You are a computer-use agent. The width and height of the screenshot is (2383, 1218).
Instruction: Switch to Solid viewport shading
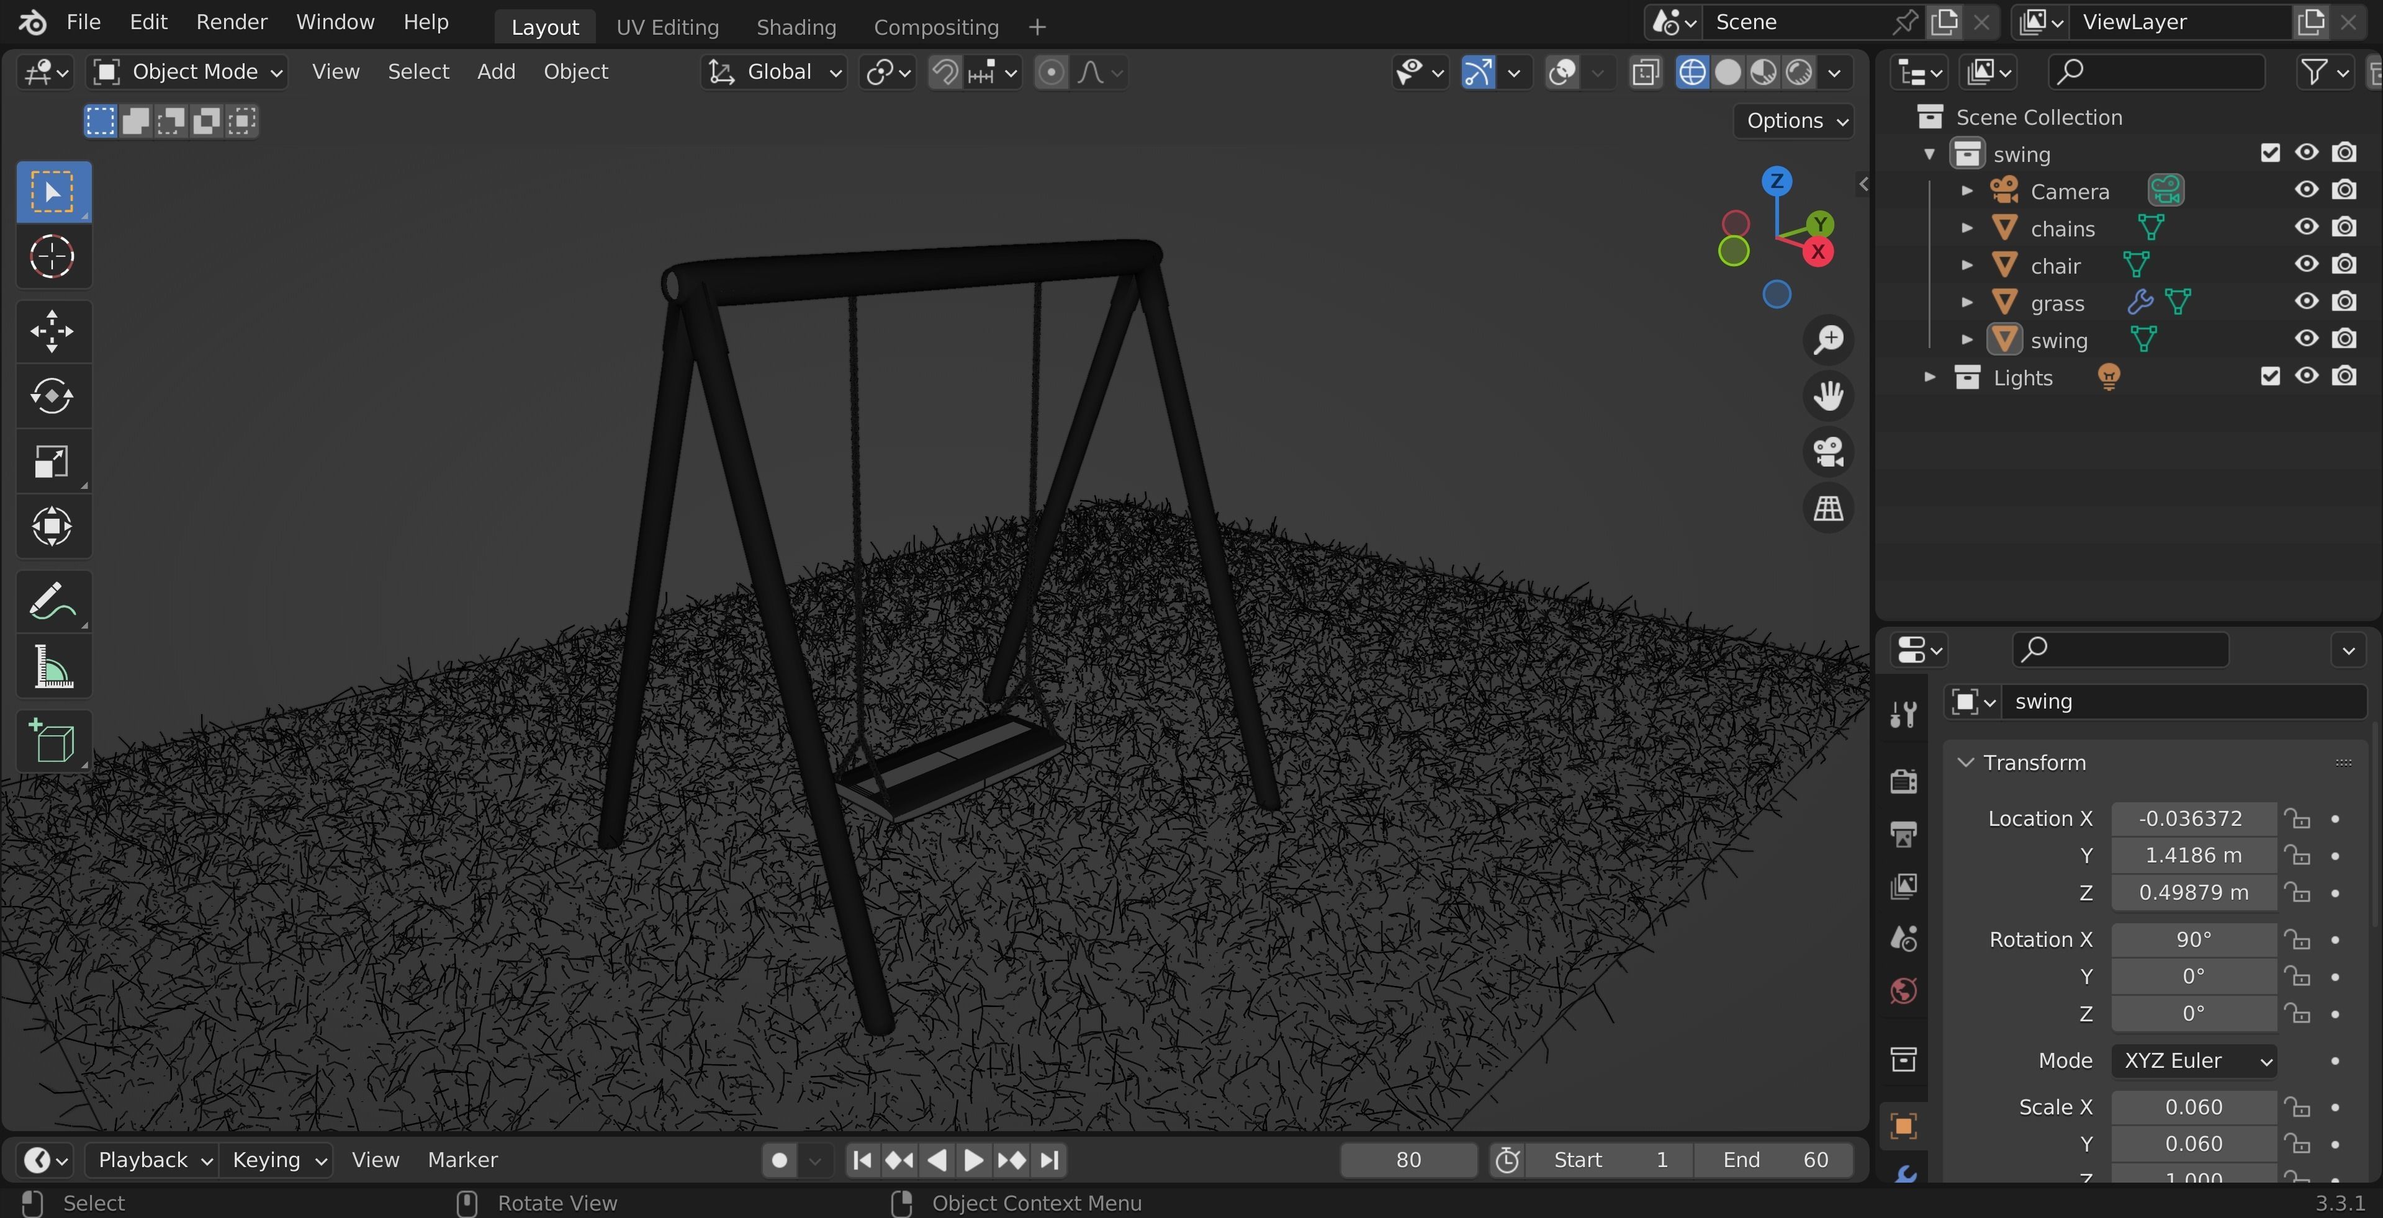pyautogui.click(x=1727, y=72)
